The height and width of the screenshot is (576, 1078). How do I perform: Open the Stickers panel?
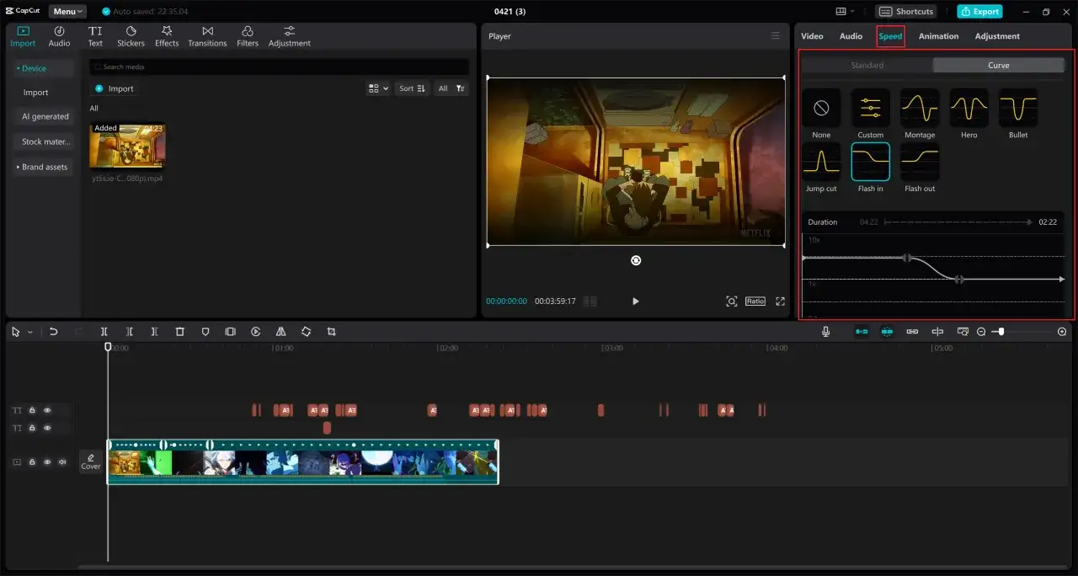pos(131,36)
